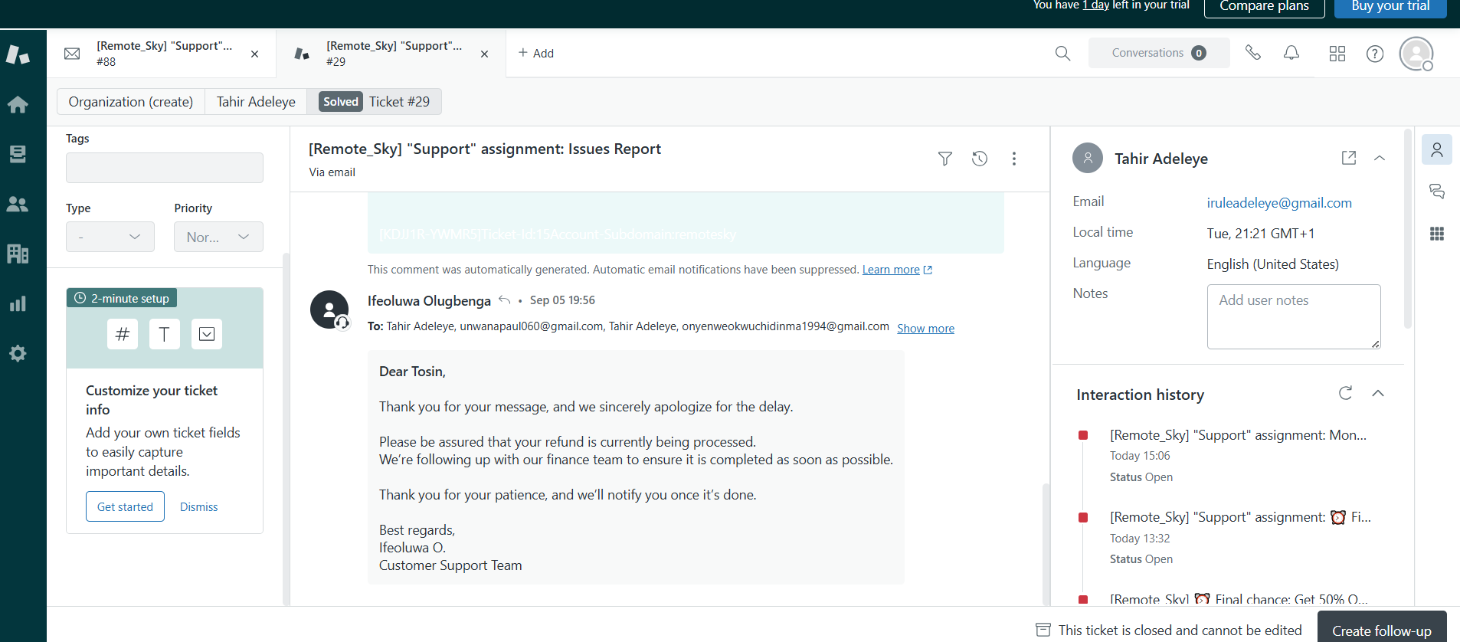Click Show more recipients link

coord(925,328)
